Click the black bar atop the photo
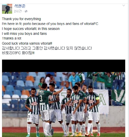 pyautogui.click(x=63, y=66)
